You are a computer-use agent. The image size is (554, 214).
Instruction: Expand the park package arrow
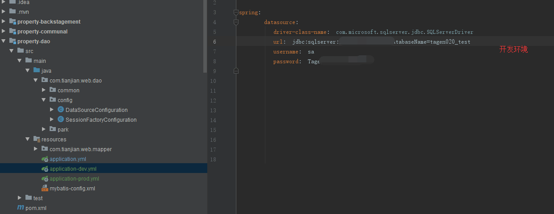44,129
